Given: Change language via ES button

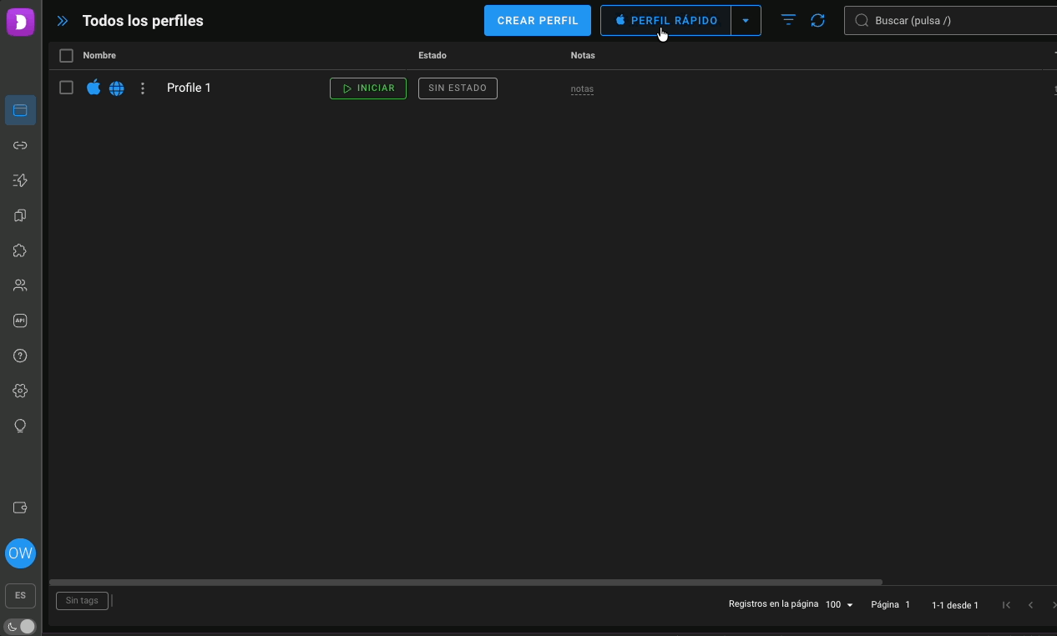Looking at the screenshot, I should tap(20, 595).
